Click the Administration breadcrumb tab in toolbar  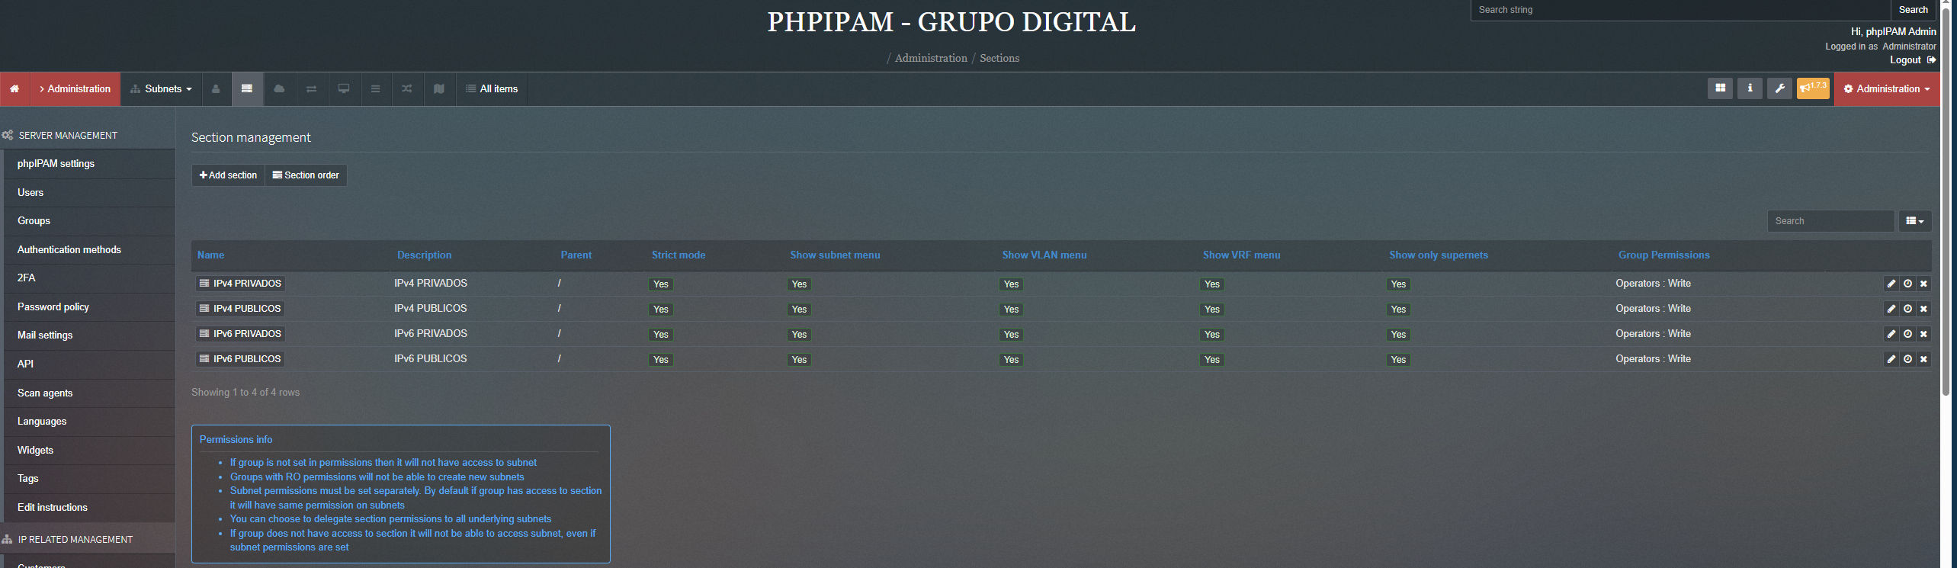pos(75,89)
